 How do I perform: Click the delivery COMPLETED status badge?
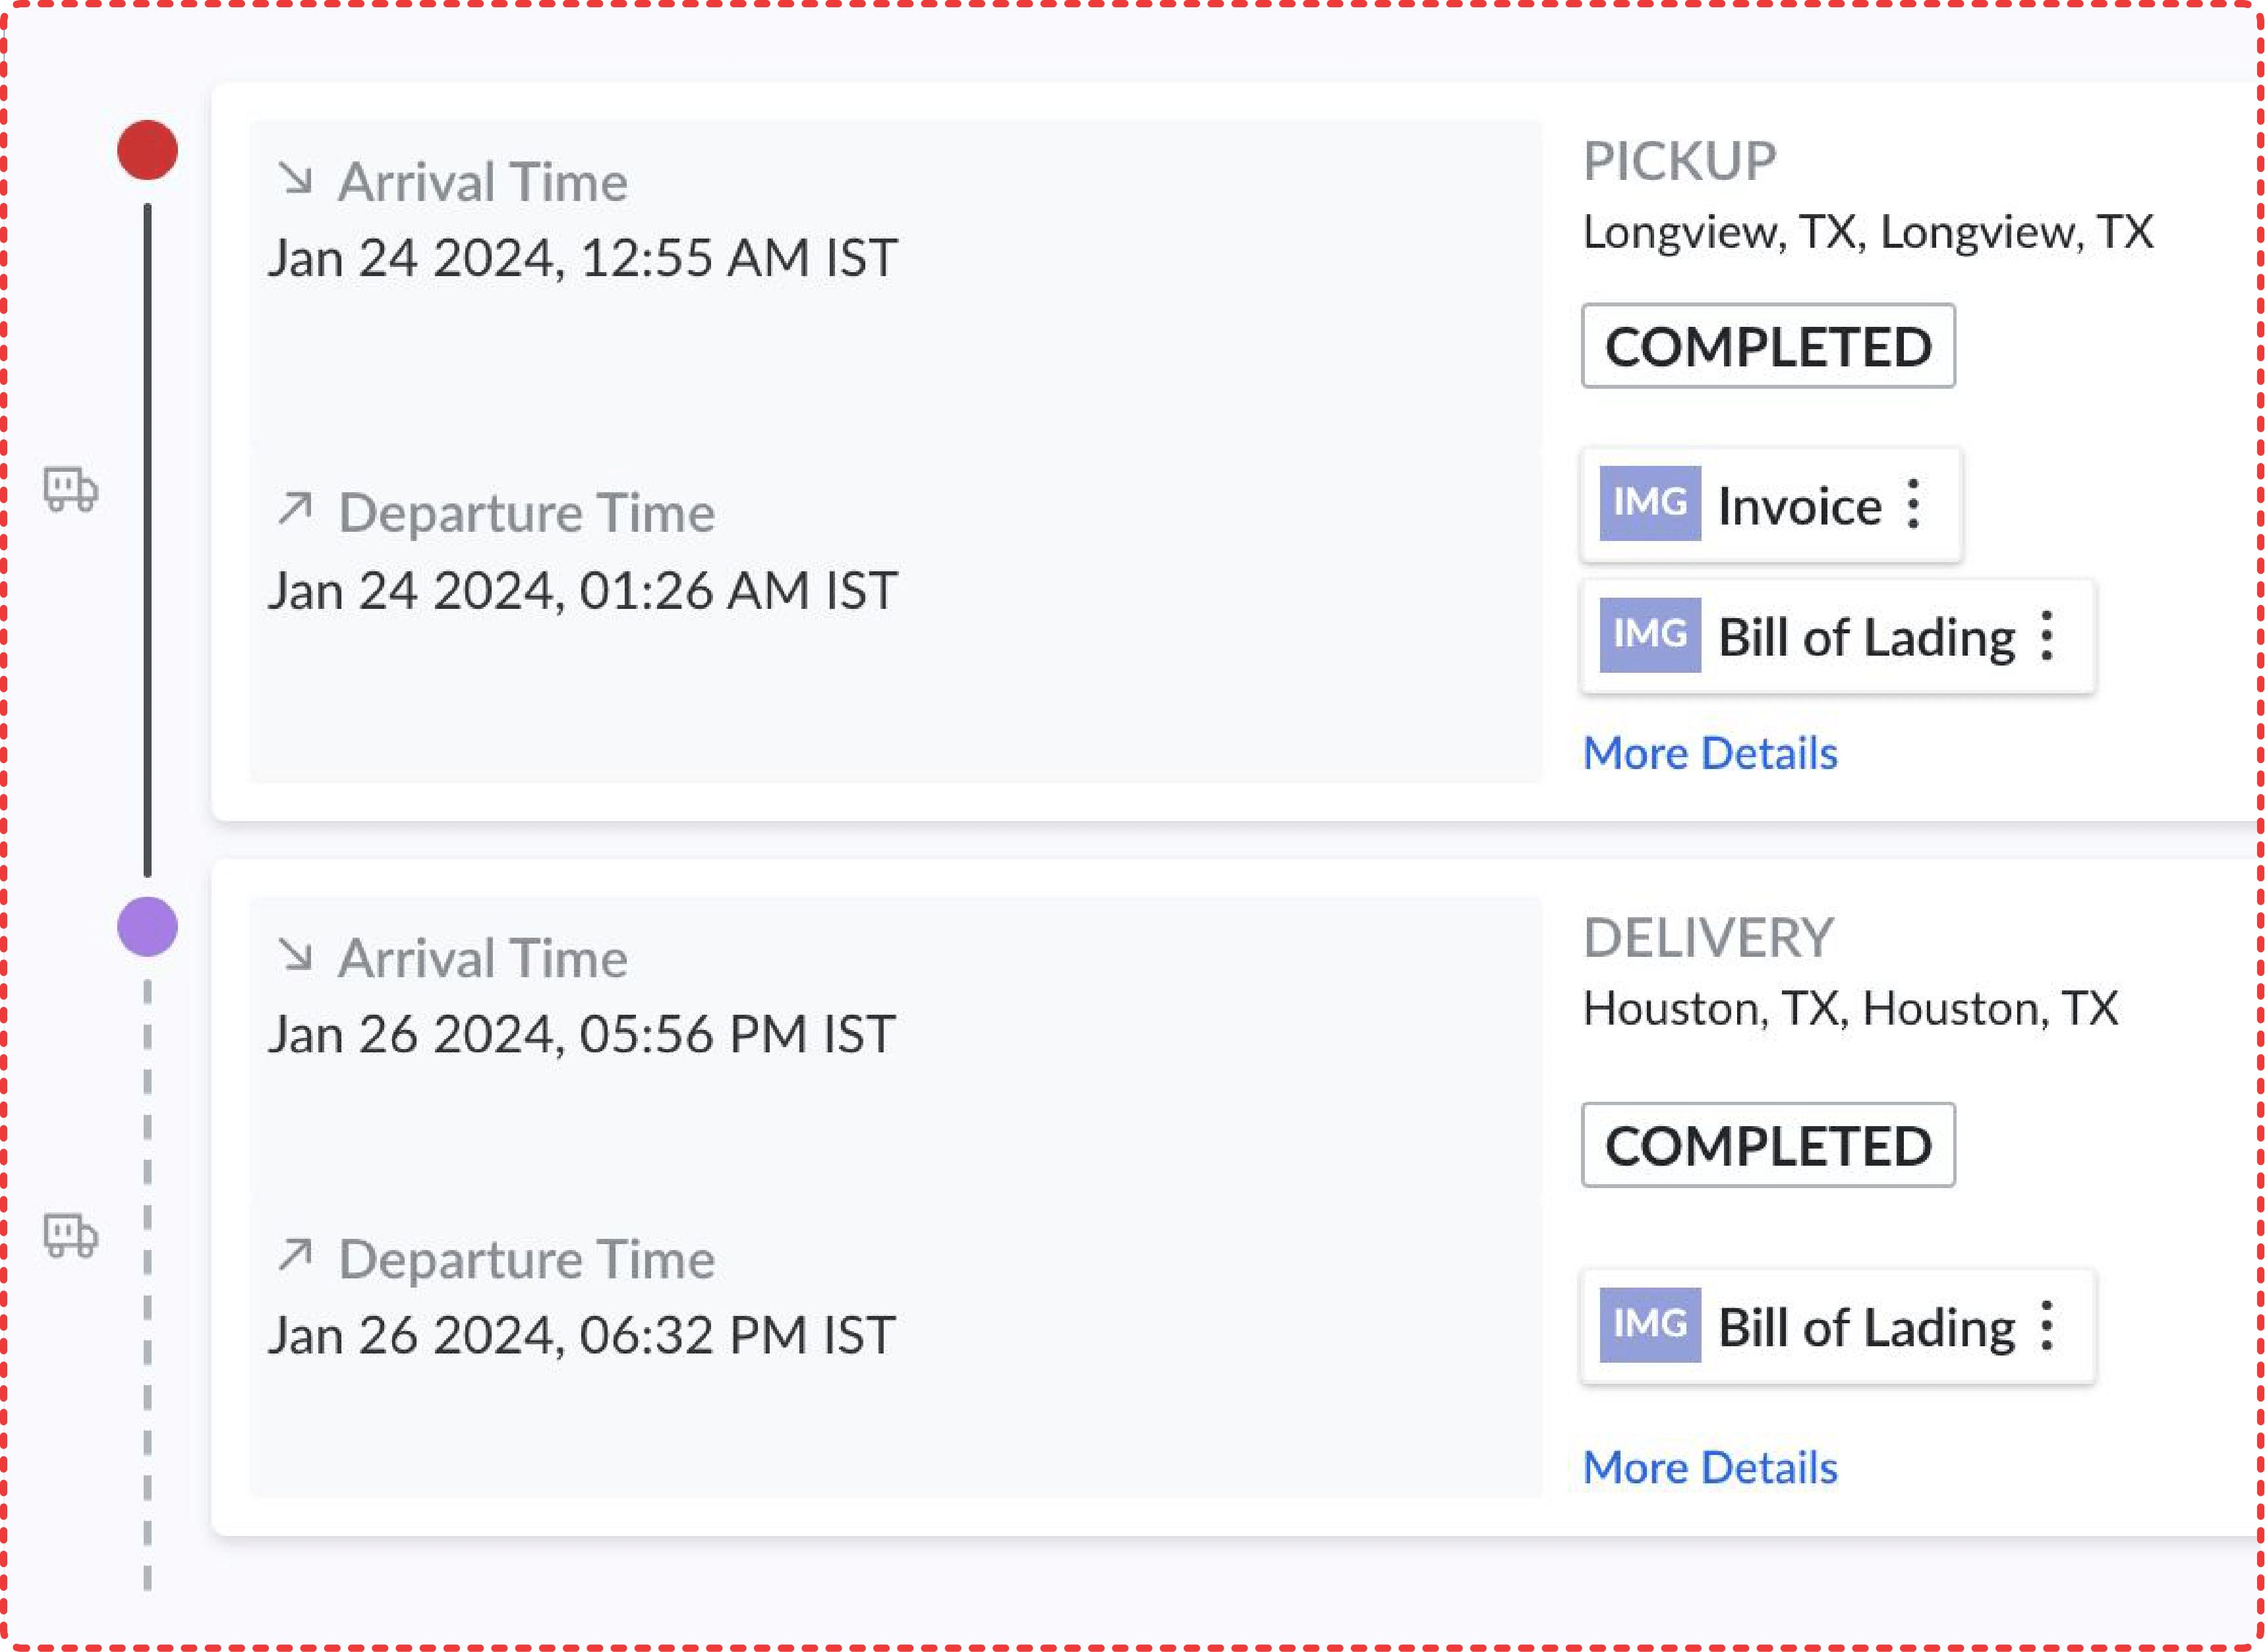click(x=1768, y=1145)
